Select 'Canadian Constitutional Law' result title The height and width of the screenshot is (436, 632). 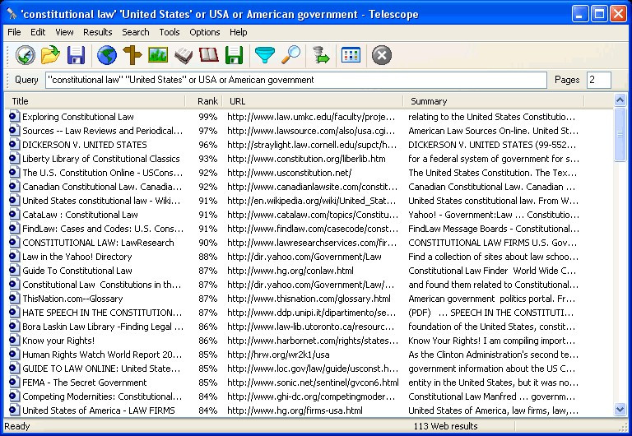point(102,187)
